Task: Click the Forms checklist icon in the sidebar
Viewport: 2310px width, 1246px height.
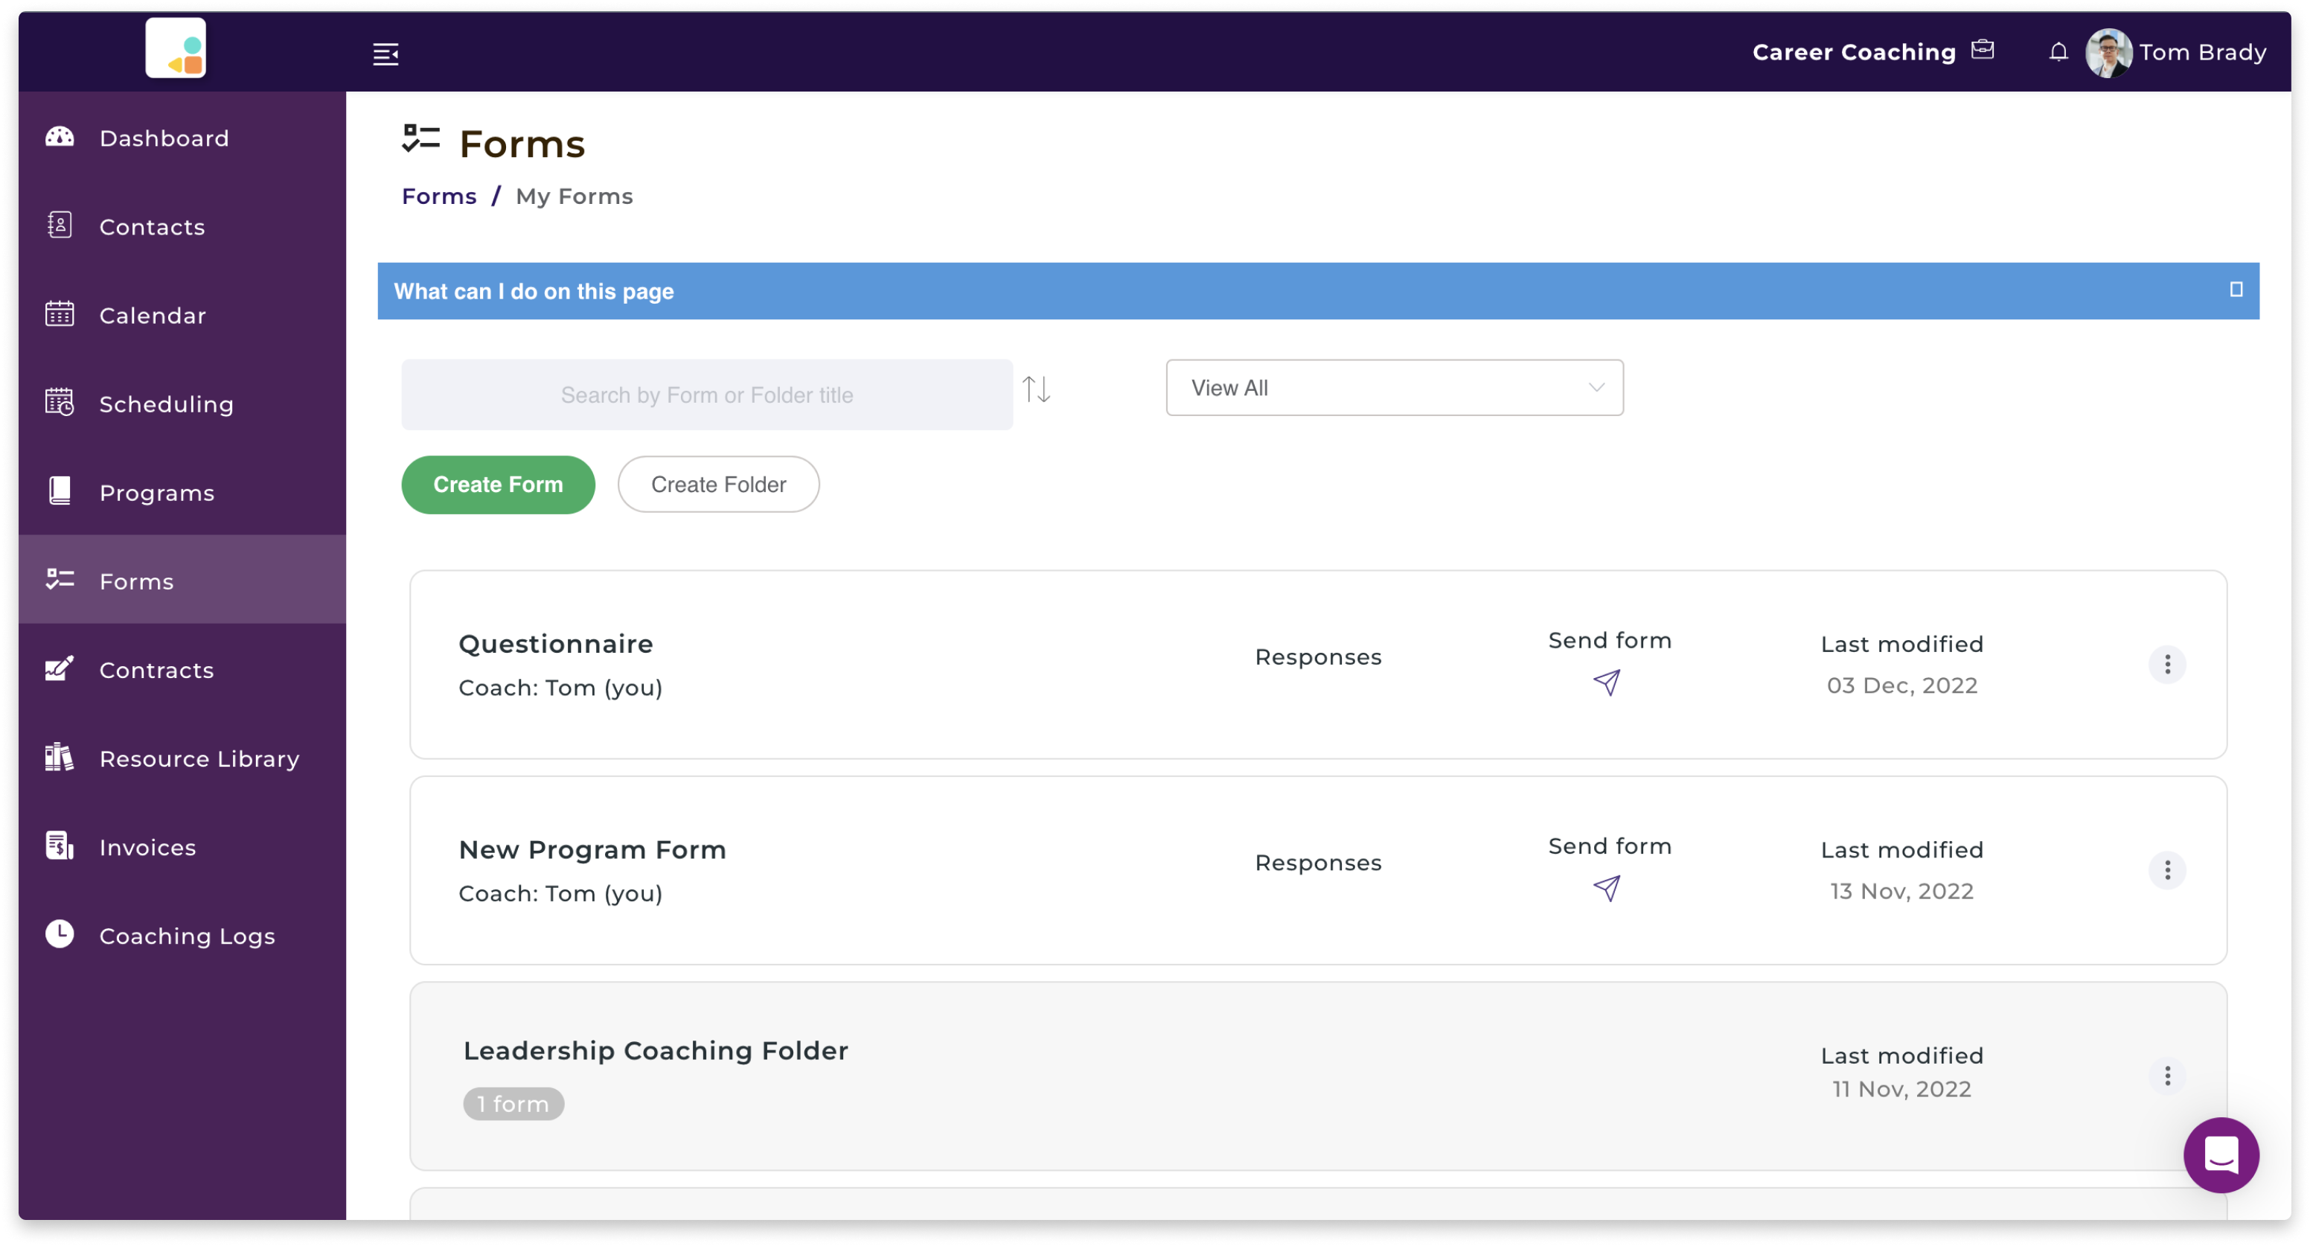Action: [60, 581]
